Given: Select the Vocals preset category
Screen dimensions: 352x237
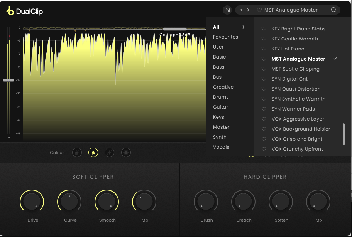Looking at the screenshot, I should 221,147.
